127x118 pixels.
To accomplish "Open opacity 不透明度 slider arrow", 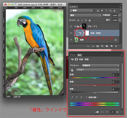I will [x=120, y=16].
